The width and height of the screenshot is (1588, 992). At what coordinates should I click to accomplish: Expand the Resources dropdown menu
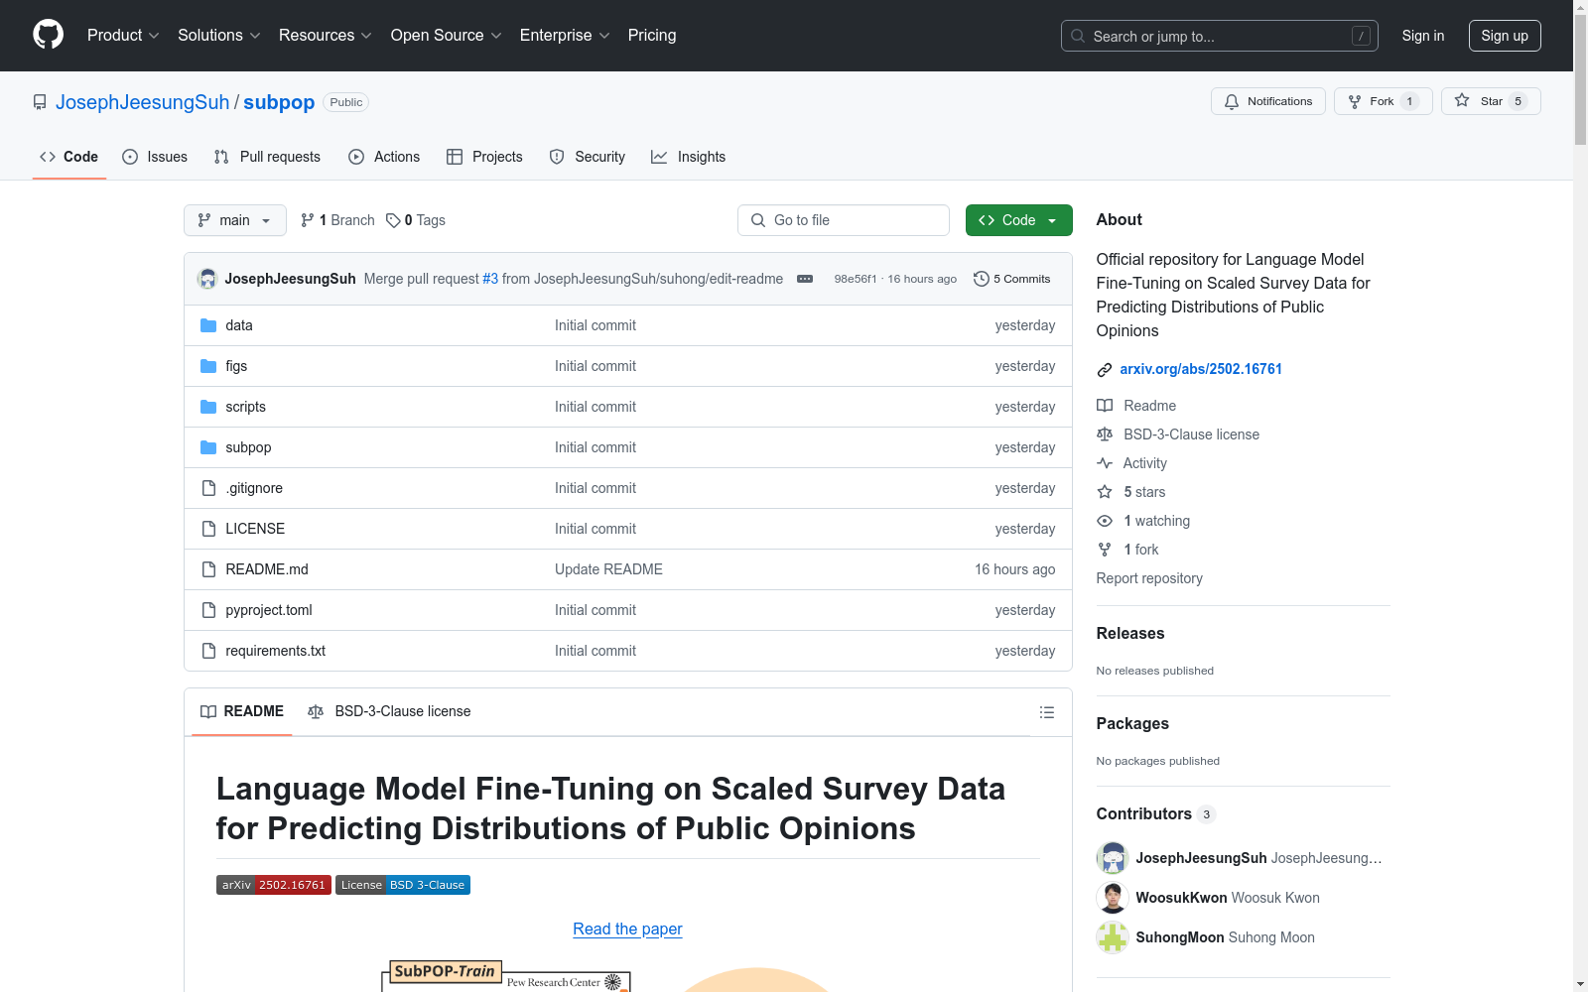[x=326, y=35]
